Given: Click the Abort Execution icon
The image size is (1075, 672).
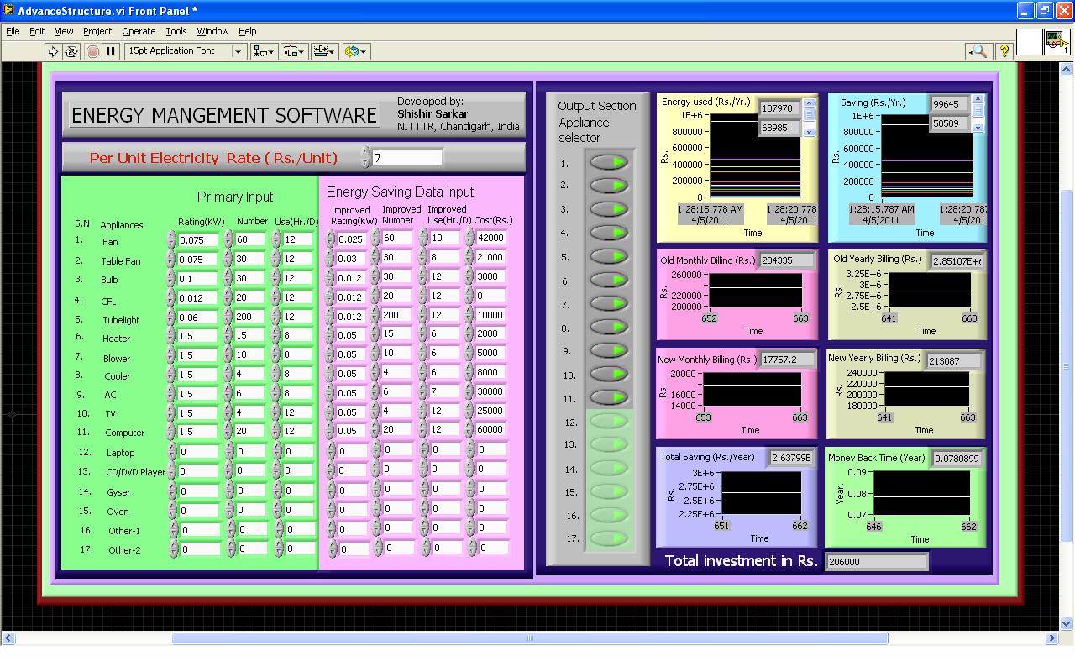Looking at the screenshot, I should pyautogui.click(x=92, y=51).
